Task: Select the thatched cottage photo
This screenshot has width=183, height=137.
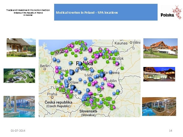Action: coord(21,48)
